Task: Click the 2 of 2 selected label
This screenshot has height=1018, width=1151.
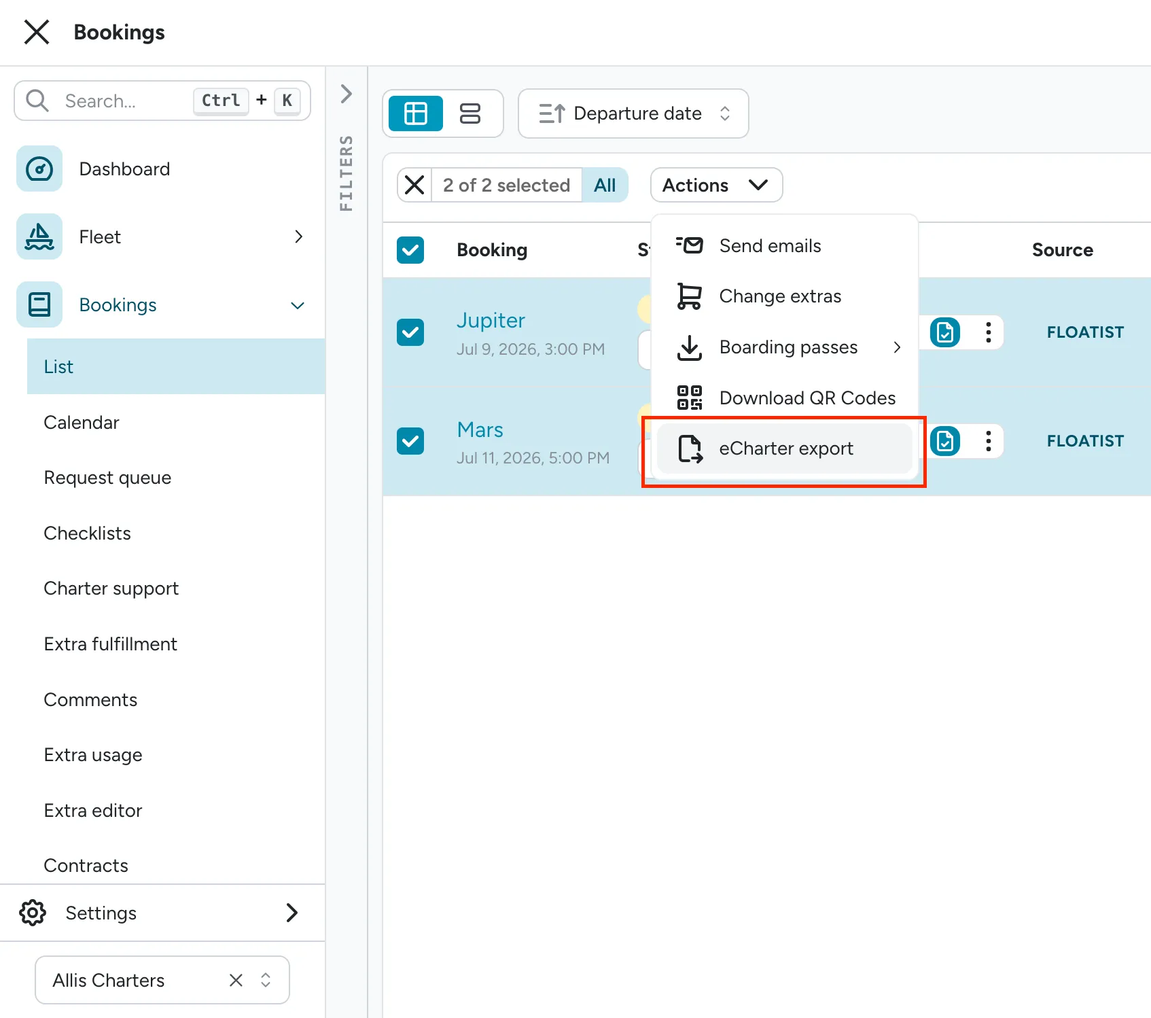Action: coord(506,185)
